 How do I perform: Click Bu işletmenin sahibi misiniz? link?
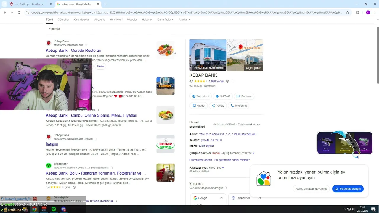tap(232, 160)
